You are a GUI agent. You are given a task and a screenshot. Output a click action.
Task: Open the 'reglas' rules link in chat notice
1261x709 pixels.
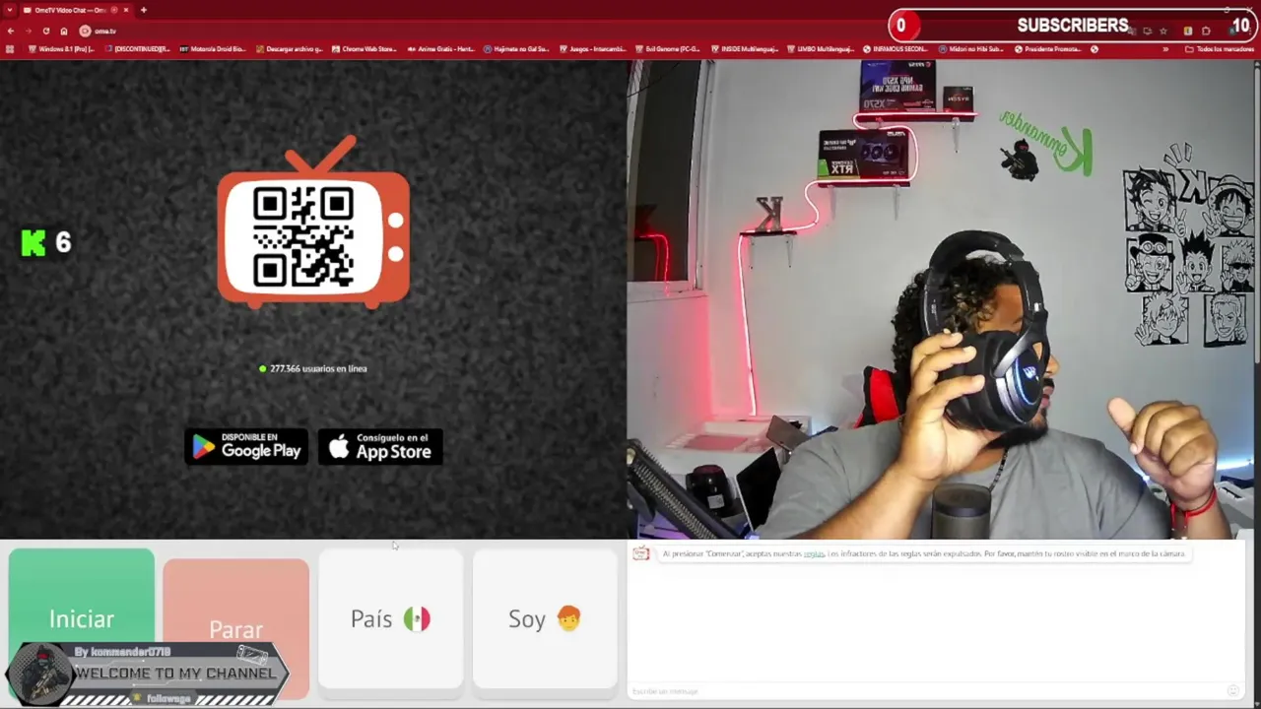point(814,554)
